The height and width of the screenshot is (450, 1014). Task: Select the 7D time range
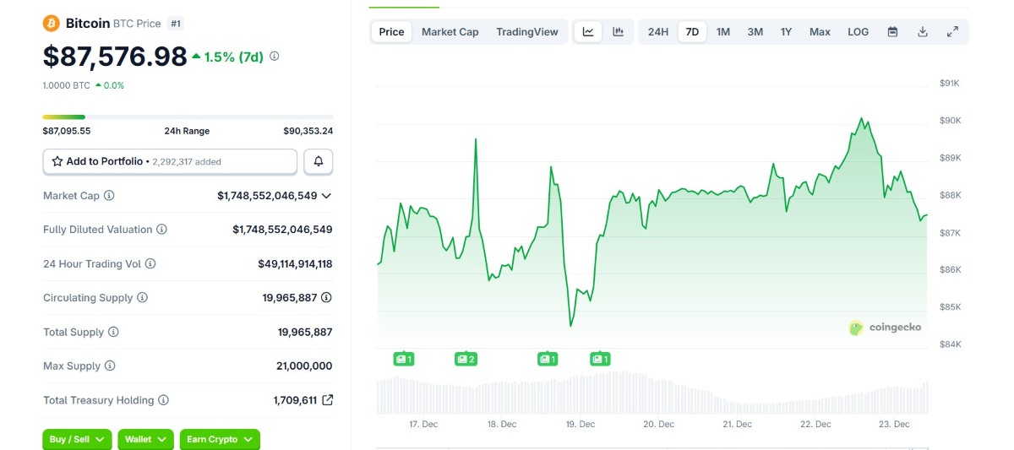coord(692,32)
